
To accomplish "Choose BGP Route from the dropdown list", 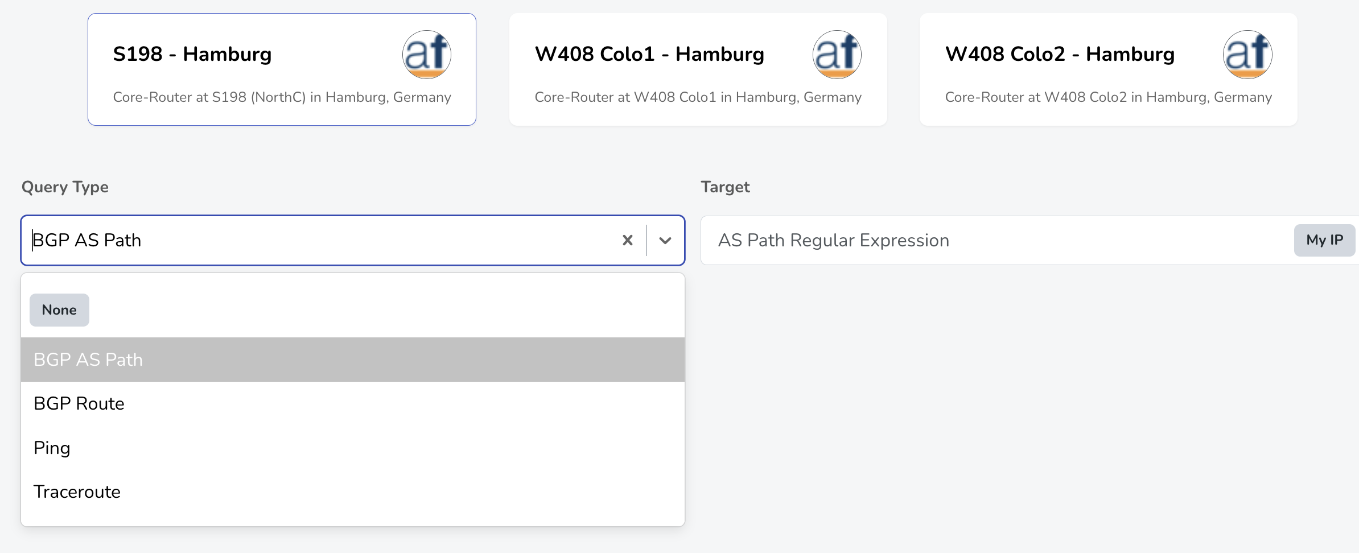I will click(79, 403).
